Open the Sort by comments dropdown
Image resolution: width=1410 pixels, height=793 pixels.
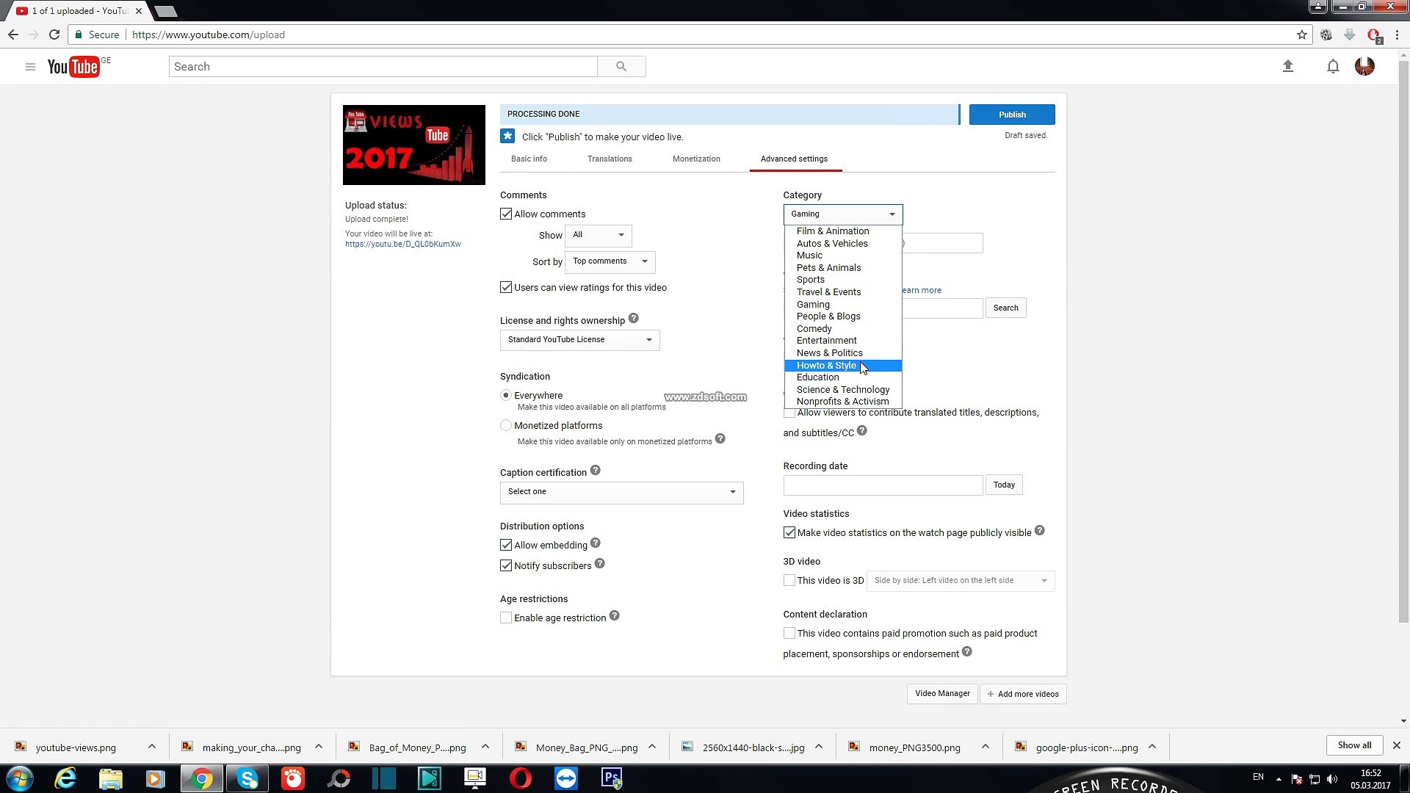(610, 262)
